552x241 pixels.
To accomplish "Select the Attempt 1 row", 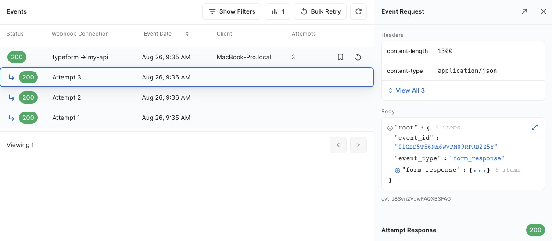I will point(186,118).
